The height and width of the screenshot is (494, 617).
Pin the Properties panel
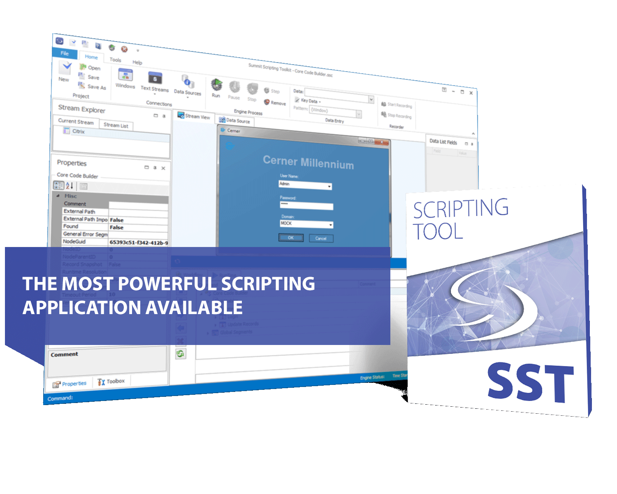(155, 168)
